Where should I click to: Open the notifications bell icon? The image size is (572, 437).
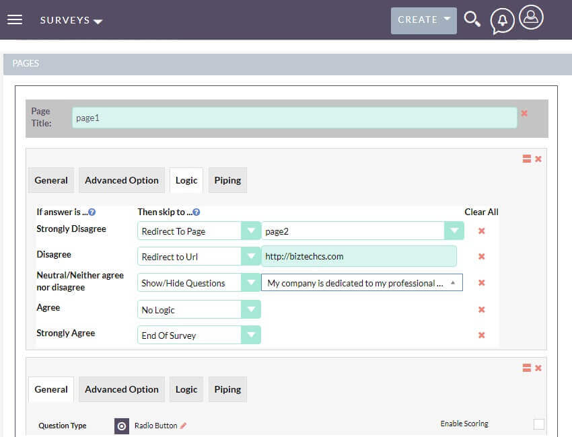point(502,21)
